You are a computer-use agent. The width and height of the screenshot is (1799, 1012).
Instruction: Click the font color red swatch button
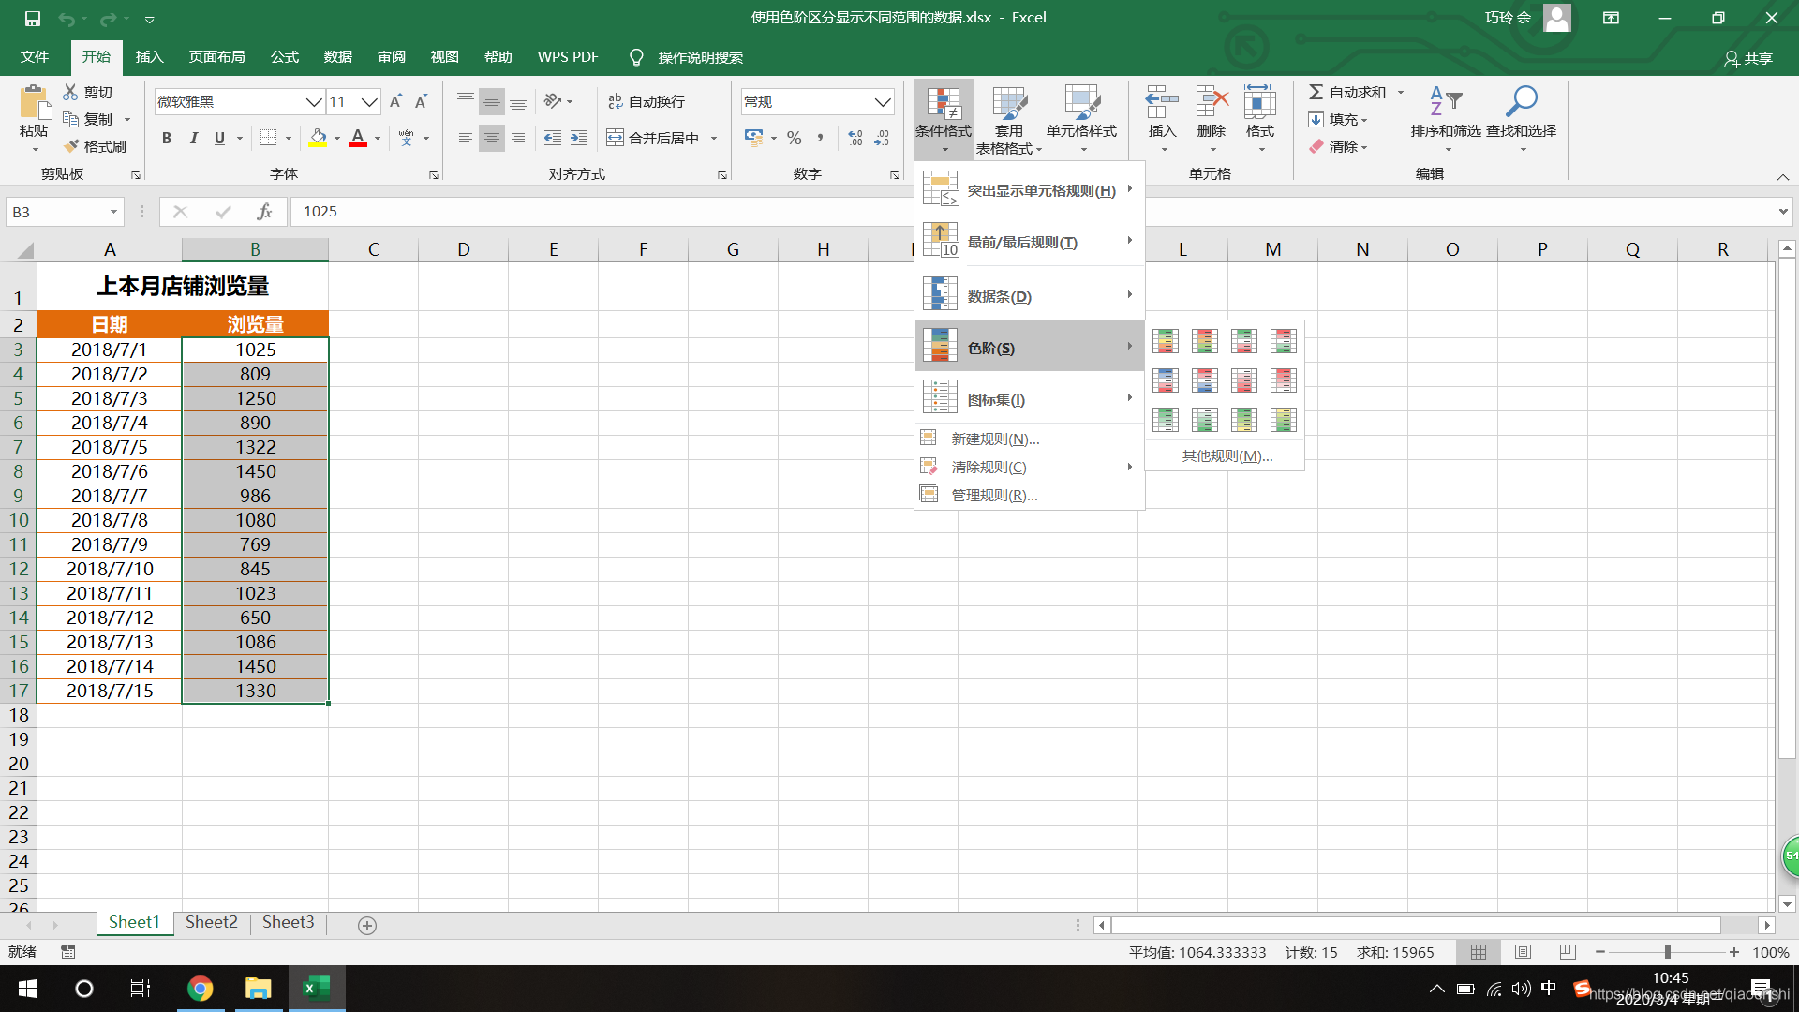coord(358,138)
